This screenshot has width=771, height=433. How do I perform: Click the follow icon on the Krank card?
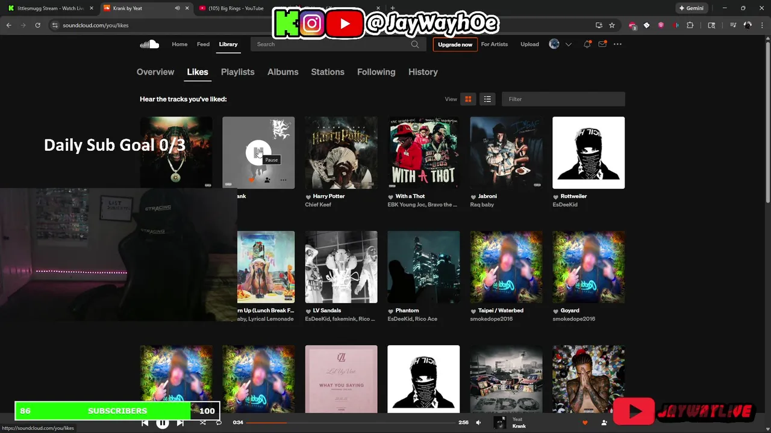point(267,180)
